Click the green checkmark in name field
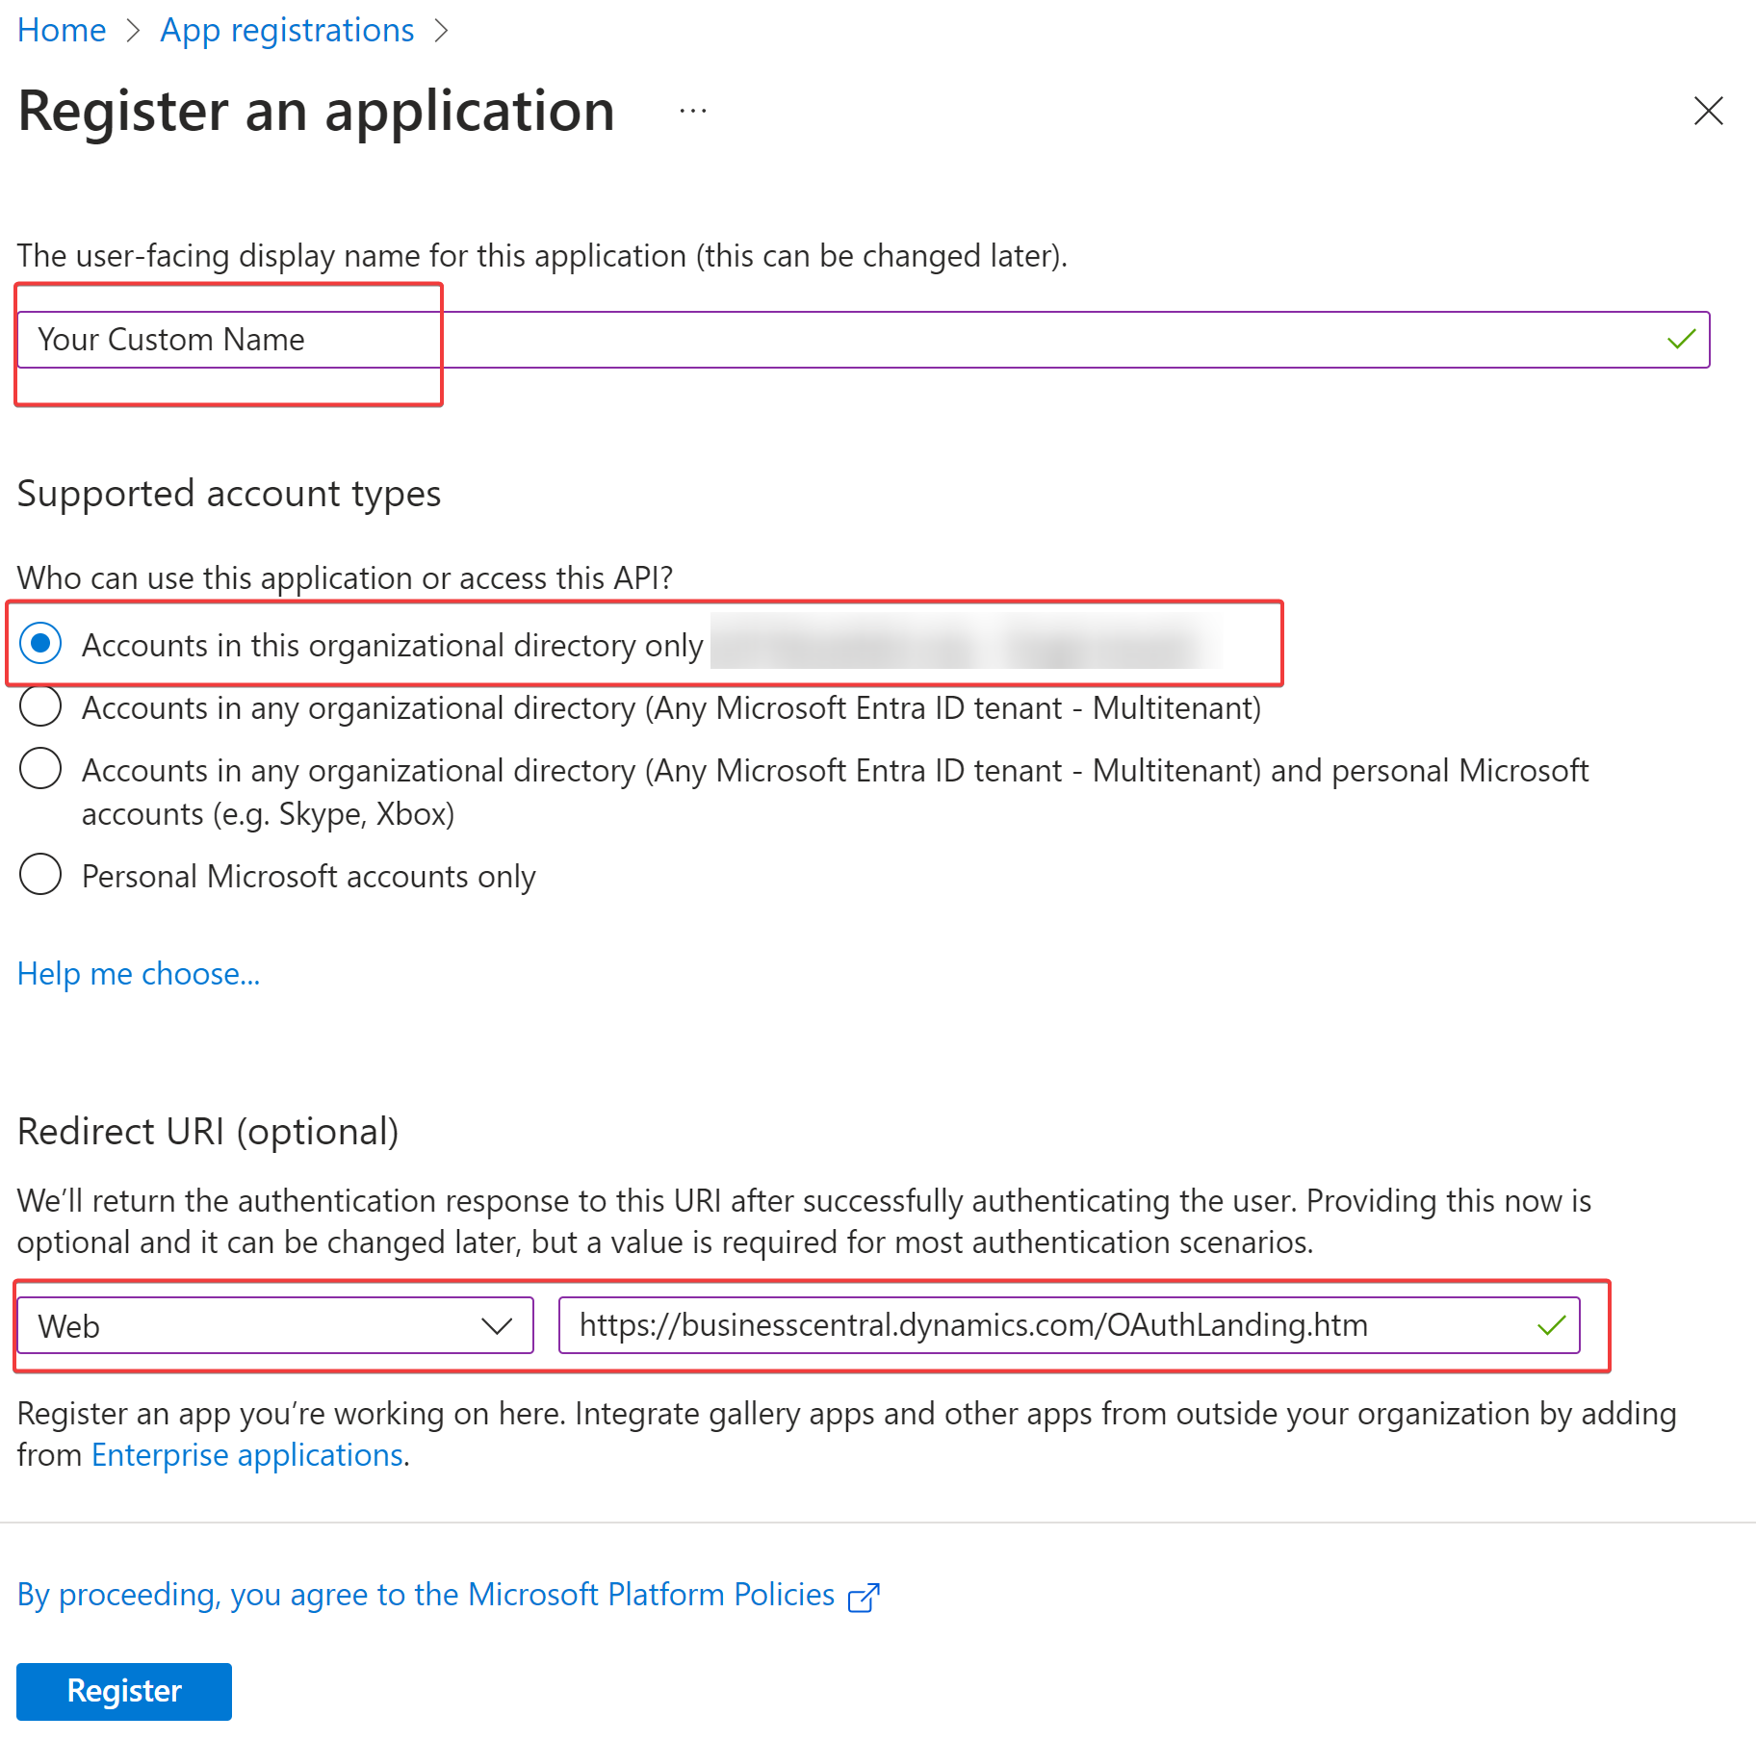Viewport: 1756px width, 1741px height. [x=1681, y=340]
